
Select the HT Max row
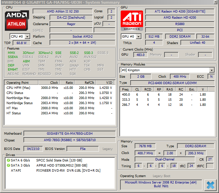tap(60, 108)
